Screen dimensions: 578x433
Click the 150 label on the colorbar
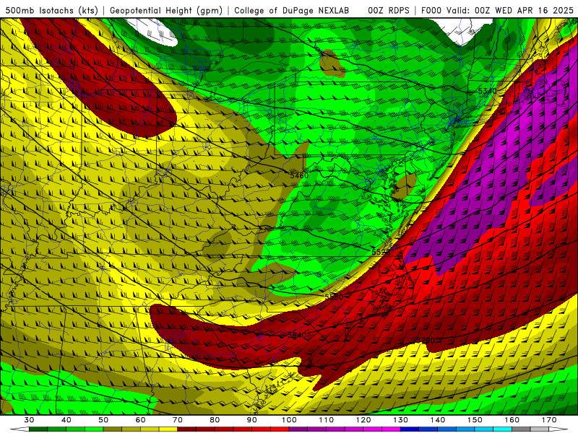pos(475,420)
